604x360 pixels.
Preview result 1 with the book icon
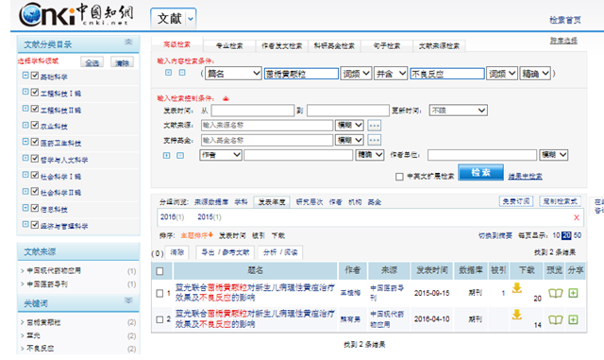[x=556, y=293]
